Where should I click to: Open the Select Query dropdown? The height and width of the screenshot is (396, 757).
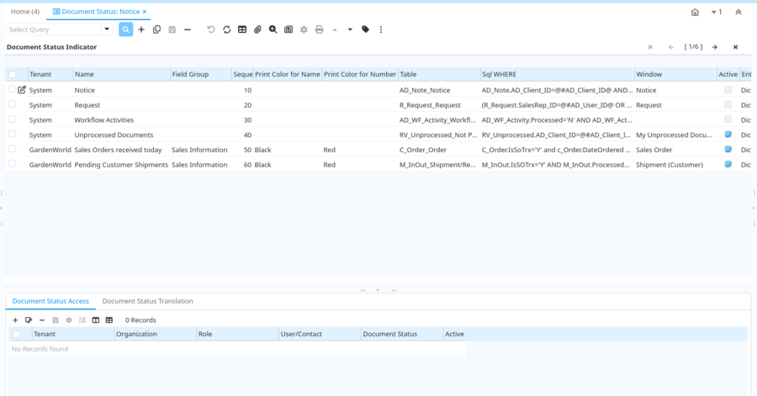[x=107, y=29]
